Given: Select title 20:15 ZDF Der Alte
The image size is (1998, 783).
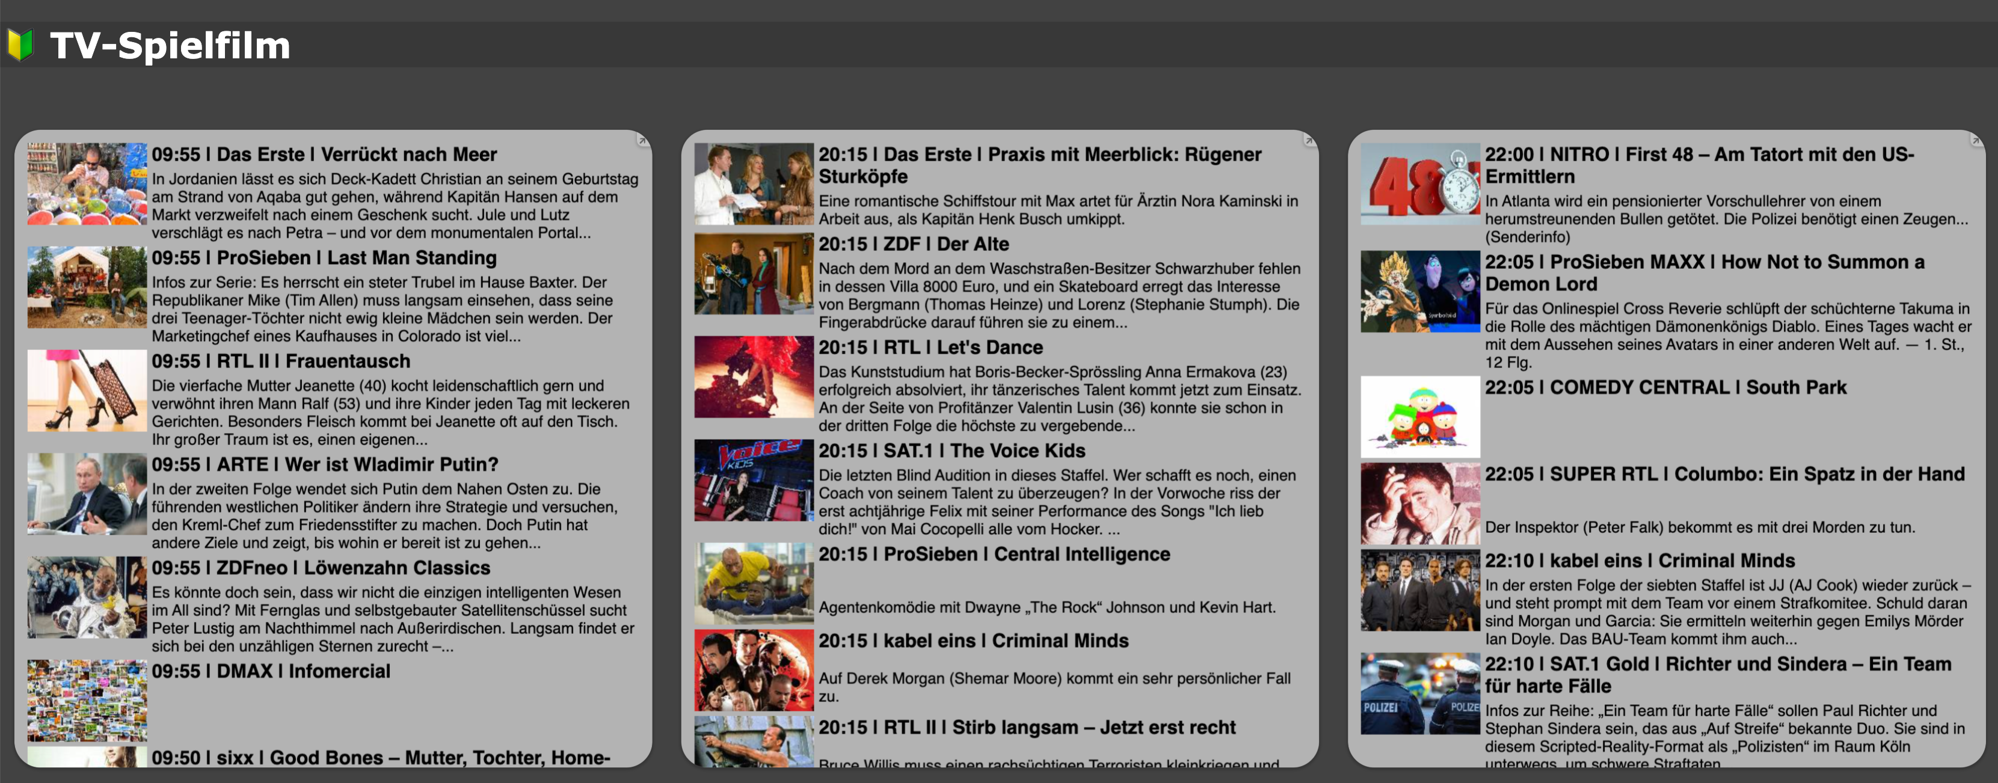Looking at the screenshot, I should [914, 244].
